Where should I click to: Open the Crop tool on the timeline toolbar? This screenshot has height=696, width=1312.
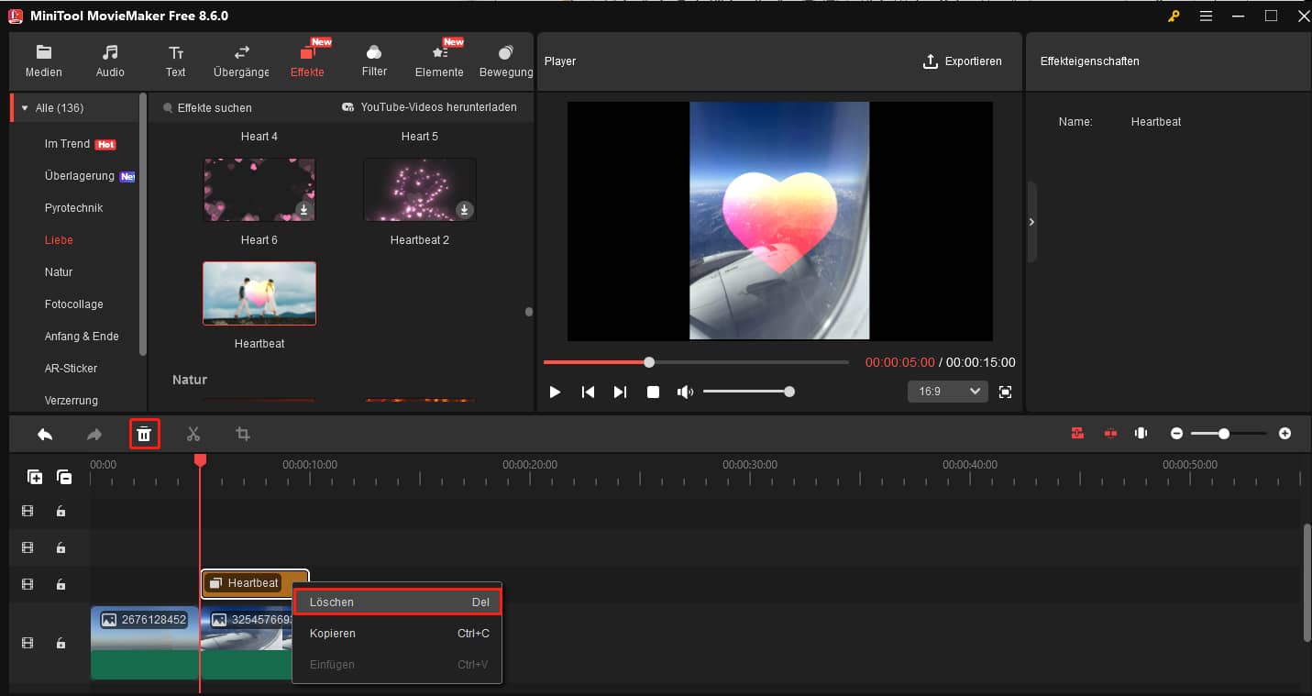[x=242, y=433]
